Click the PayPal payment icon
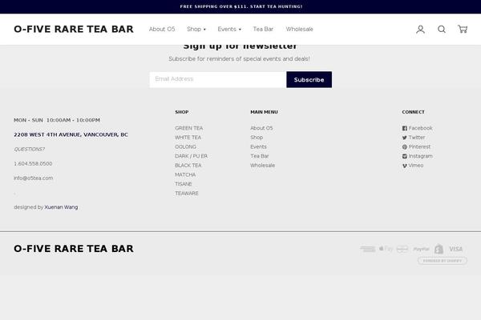Viewport: 481px width, 320px height. click(421, 249)
